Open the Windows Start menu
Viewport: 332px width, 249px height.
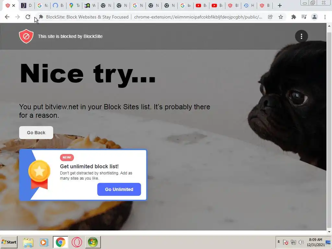click(9, 242)
